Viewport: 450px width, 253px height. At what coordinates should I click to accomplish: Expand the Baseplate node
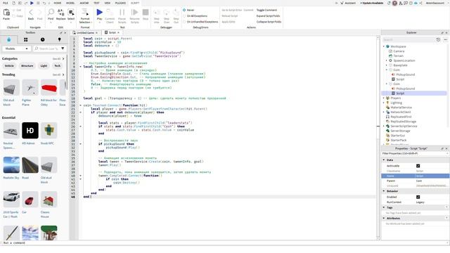pyautogui.click(x=387, y=65)
